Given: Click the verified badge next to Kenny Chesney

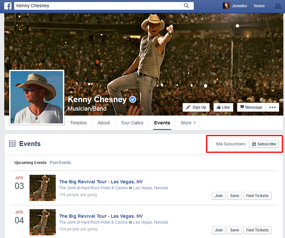Looking at the screenshot, I should (x=132, y=100).
